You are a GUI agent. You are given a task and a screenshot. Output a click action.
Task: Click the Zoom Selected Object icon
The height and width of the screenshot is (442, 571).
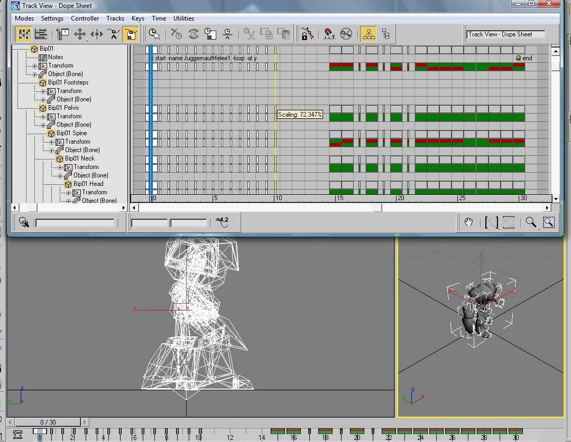tap(24, 222)
